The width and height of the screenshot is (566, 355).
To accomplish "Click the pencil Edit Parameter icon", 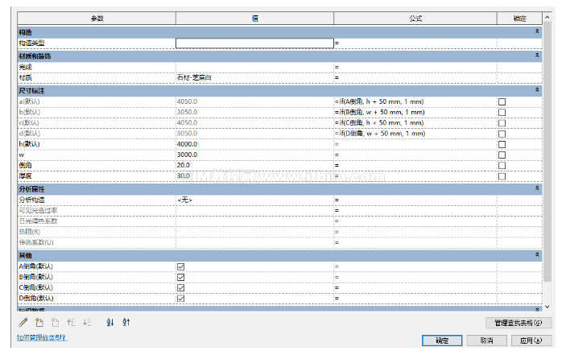I will pos(23,322).
